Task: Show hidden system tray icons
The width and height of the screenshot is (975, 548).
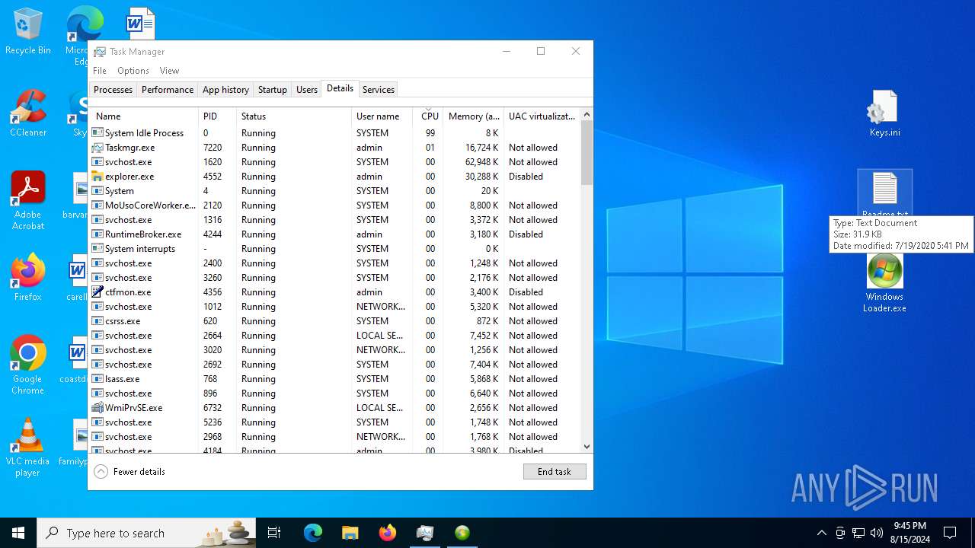Action: click(821, 533)
